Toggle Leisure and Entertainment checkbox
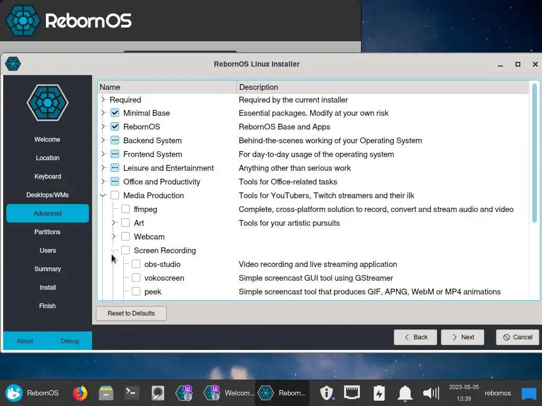The height and width of the screenshot is (406, 542). [x=115, y=168]
